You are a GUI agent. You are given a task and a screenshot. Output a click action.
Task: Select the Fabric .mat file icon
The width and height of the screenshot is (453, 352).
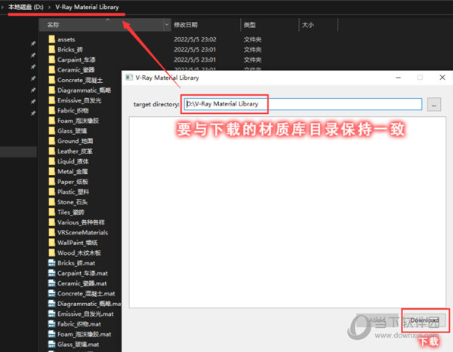(x=51, y=324)
